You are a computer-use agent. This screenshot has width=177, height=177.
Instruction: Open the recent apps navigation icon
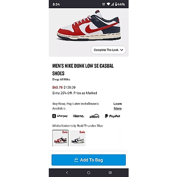pyautogui.click(x=110, y=173)
